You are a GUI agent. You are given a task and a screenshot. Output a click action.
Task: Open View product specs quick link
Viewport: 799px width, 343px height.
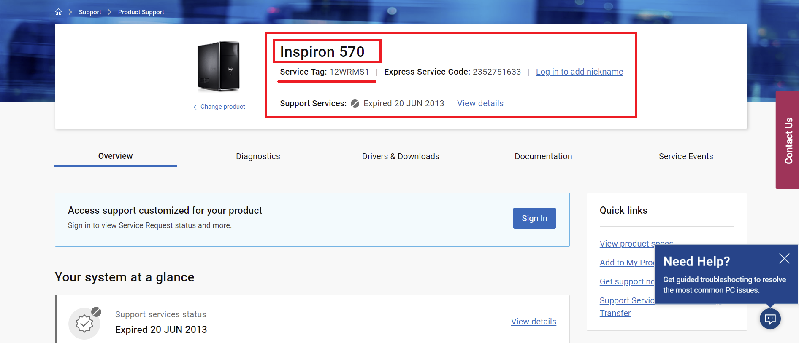point(636,244)
